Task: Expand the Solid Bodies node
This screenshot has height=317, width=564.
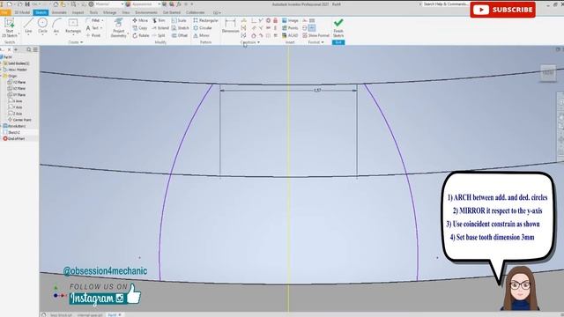Action: (x=2, y=63)
